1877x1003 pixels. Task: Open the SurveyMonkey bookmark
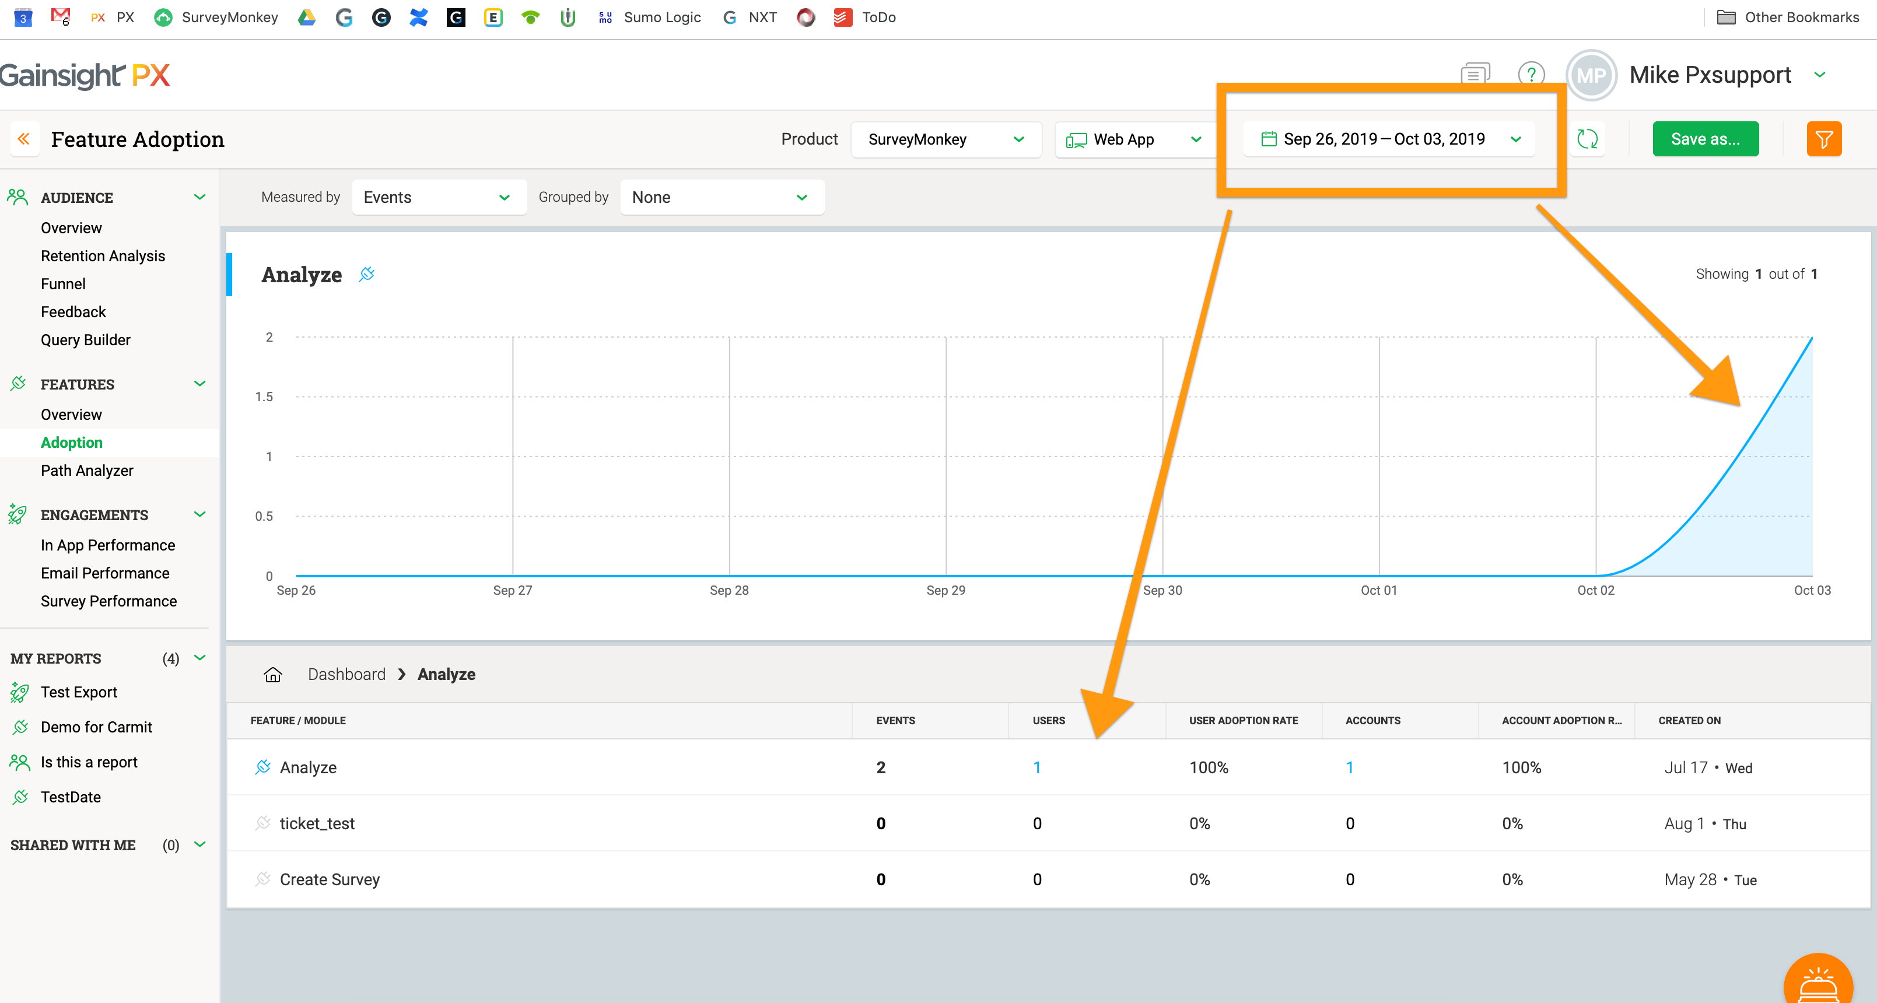coord(216,17)
